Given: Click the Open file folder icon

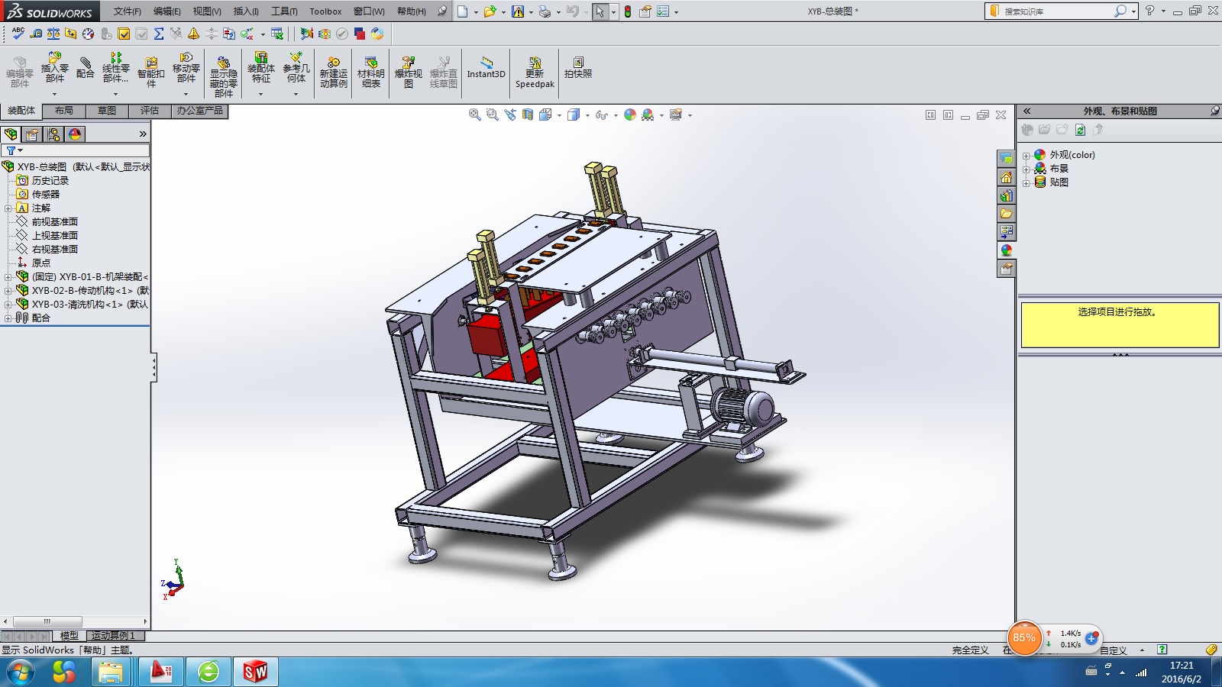Looking at the screenshot, I should coord(490,11).
